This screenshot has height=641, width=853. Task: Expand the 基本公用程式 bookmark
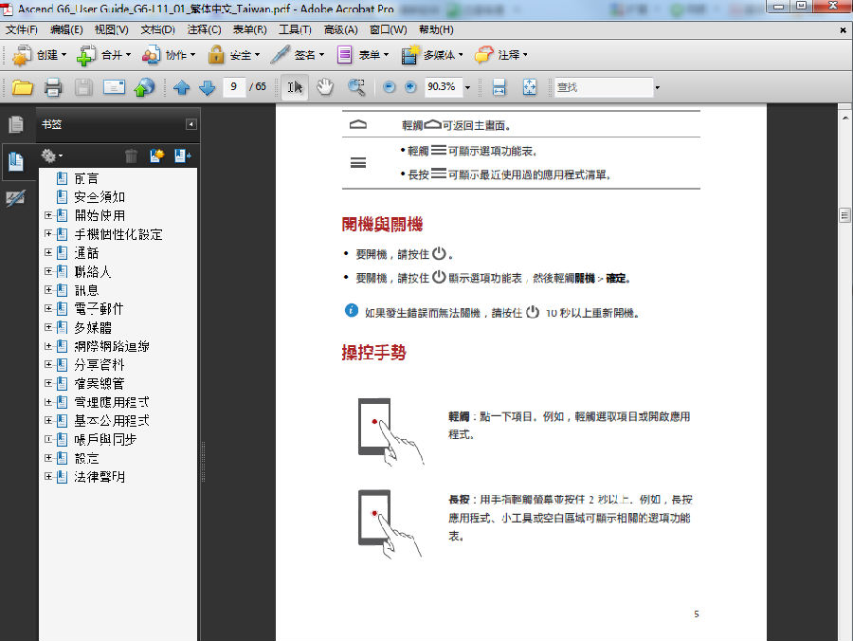point(48,421)
